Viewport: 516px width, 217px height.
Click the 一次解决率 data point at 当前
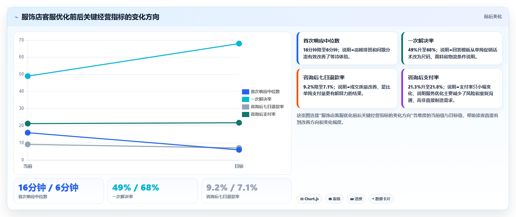28,76
